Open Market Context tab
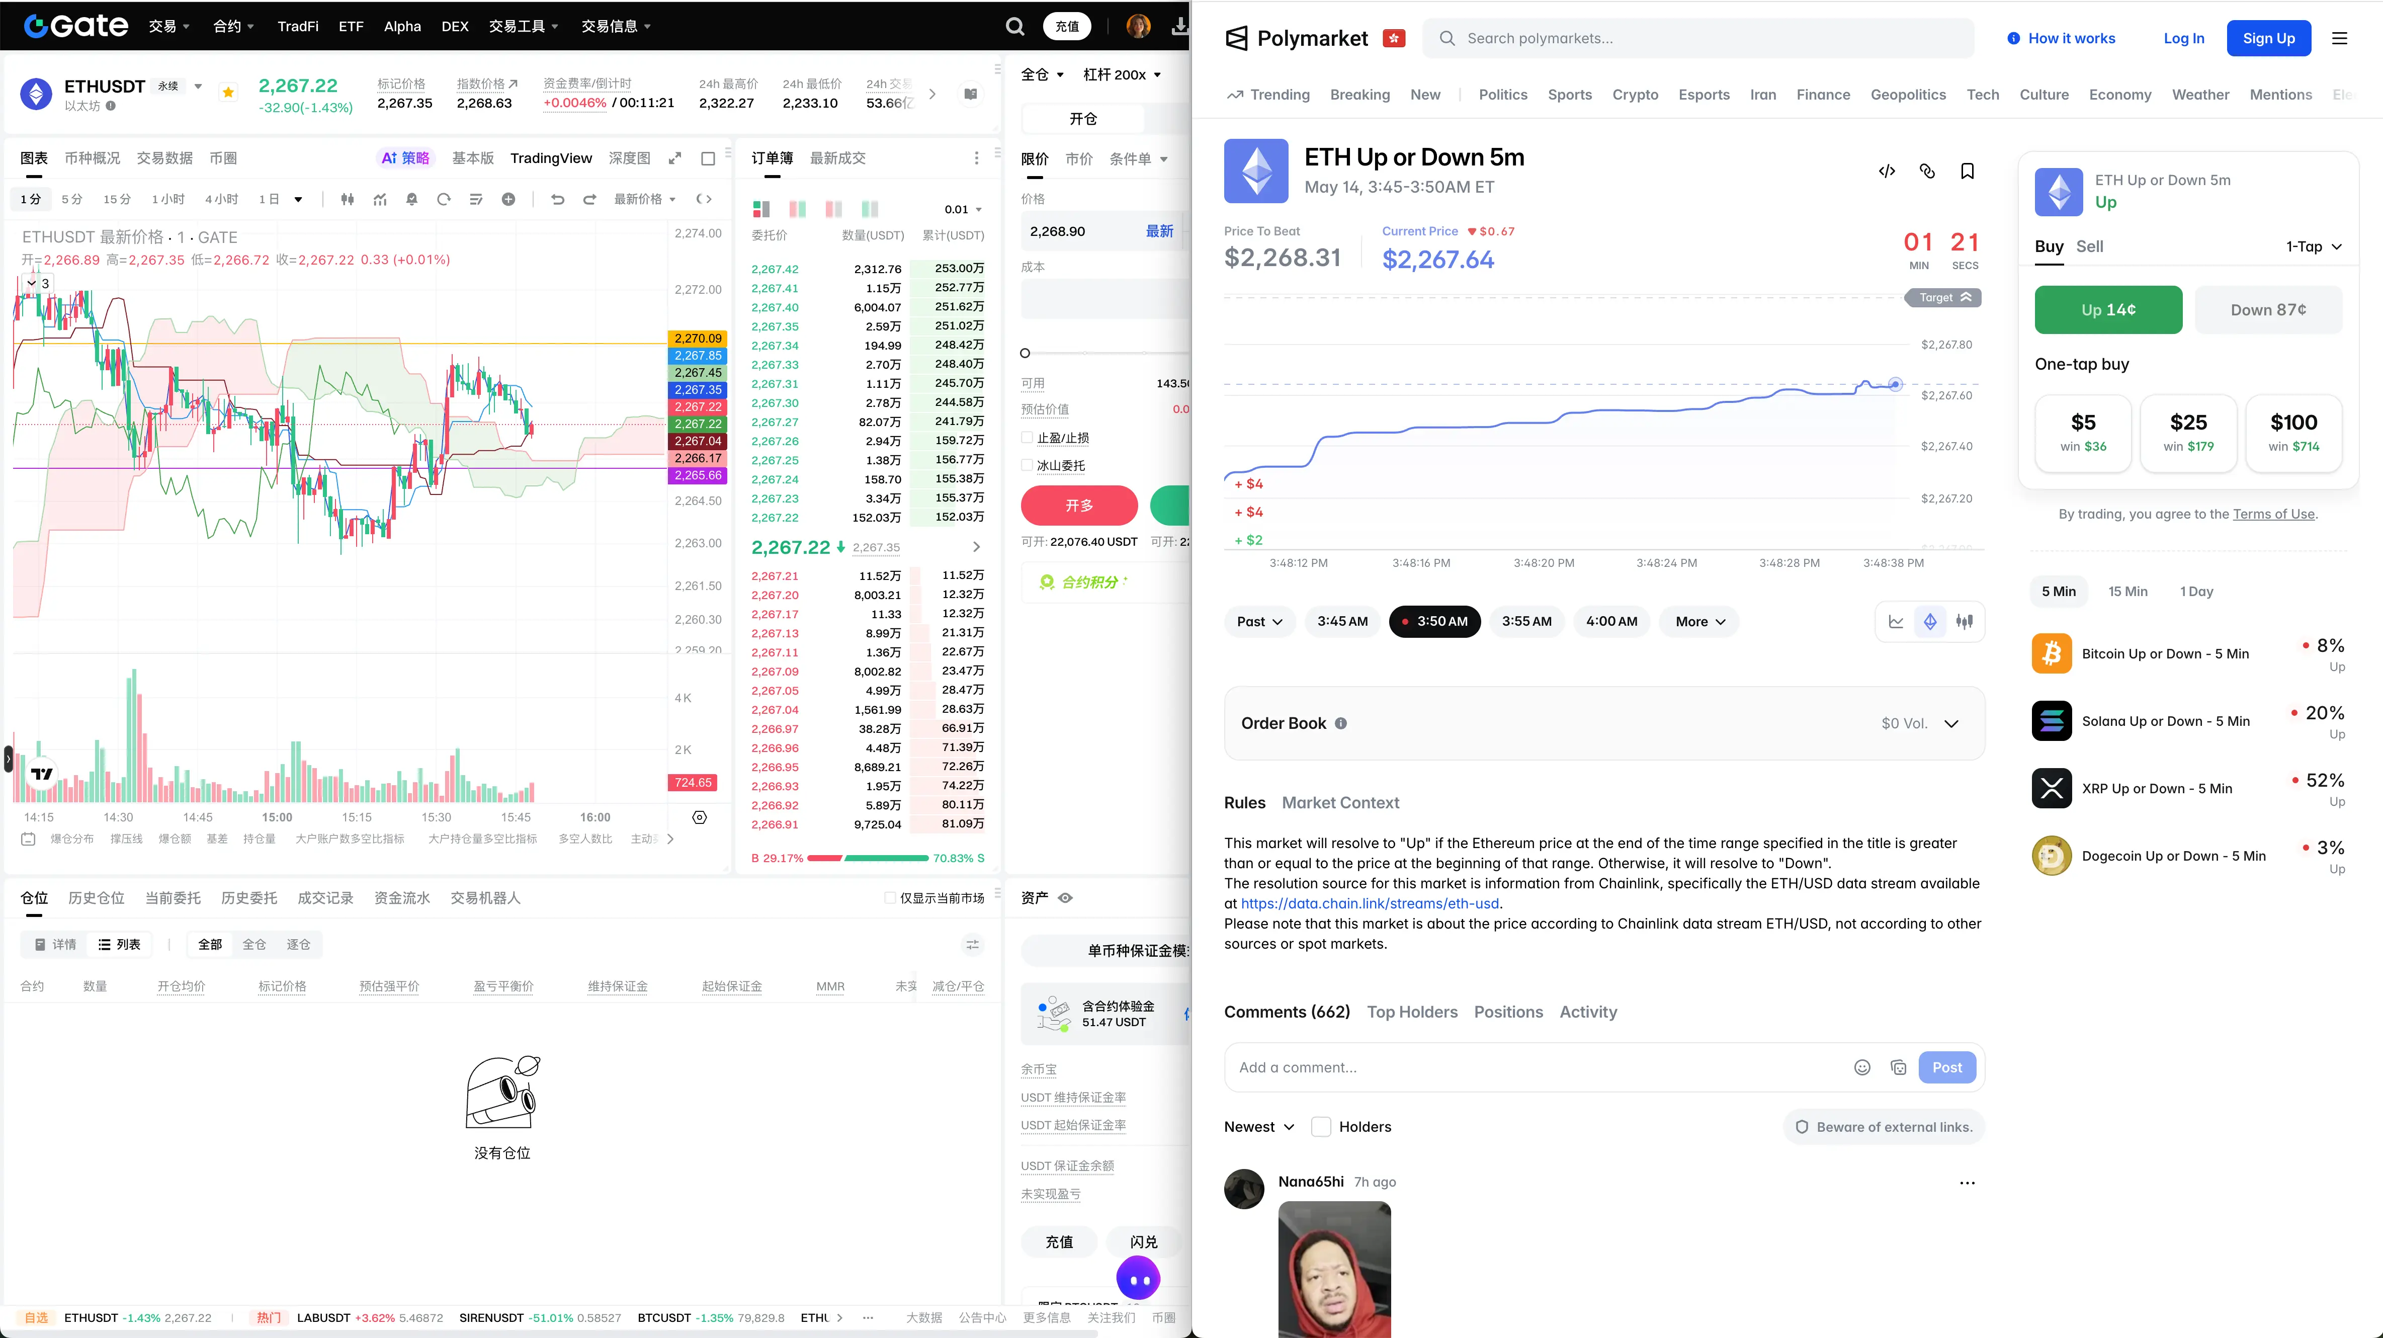The image size is (2383, 1338). (x=1340, y=803)
